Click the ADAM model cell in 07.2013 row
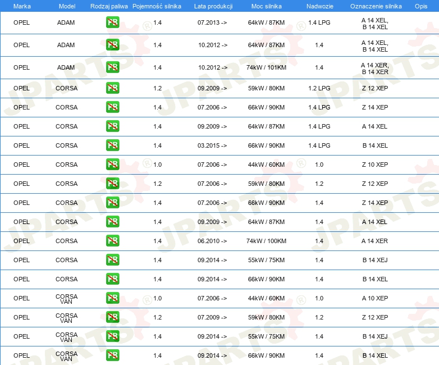Screen dimensions: 439x365 point(66,22)
